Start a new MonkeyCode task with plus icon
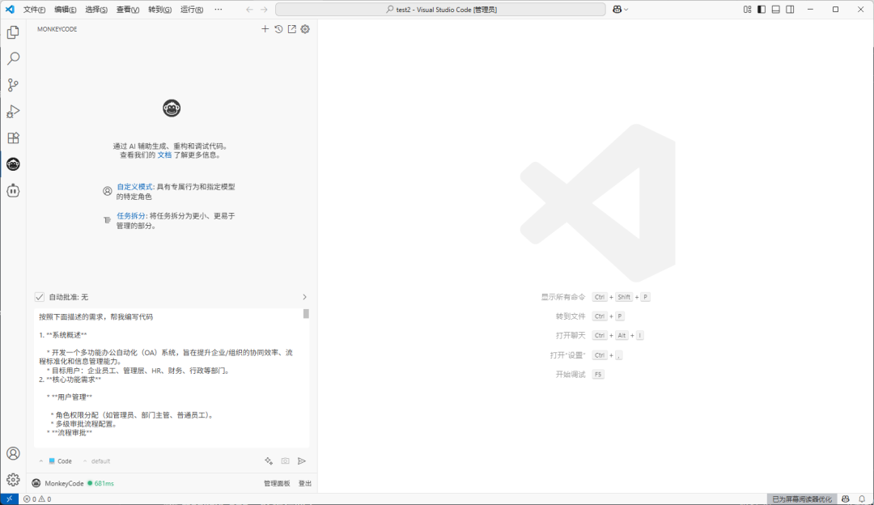Image resolution: width=874 pixels, height=505 pixels. pos(265,29)
